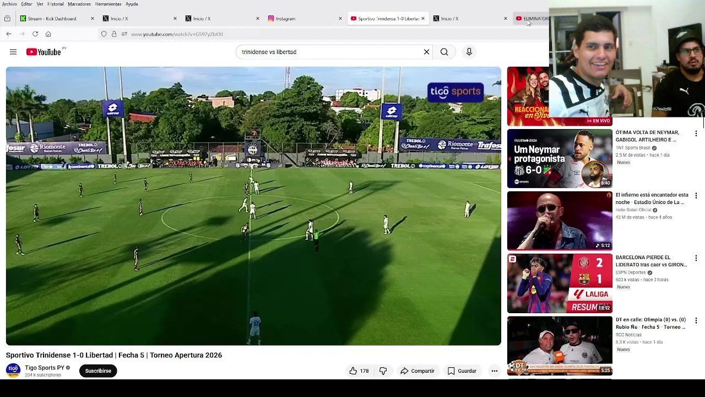Click the Indio Solari Oficial channel name
This screenshot has height=397, width=705.
pyautogui.click(x=633, y=210)
